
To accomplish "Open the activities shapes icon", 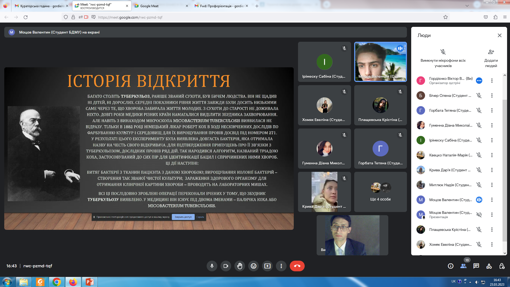I will [489, 266].
